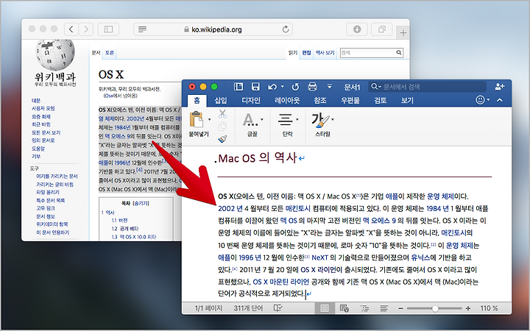Click the 편집 (Edit) tab on Wikipedia
Viewport: 530px width, 331px height.
tap(306, 53)
